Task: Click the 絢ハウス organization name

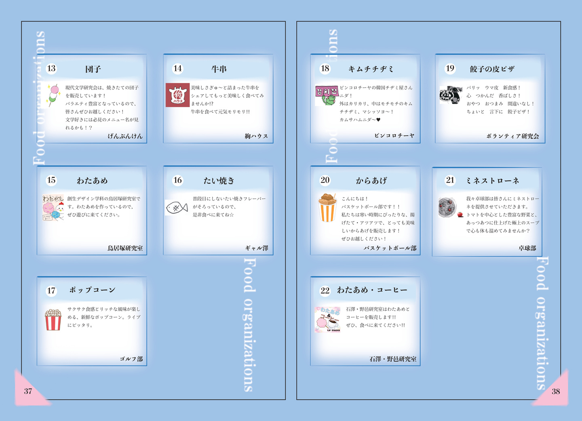Action: point(257,136)
